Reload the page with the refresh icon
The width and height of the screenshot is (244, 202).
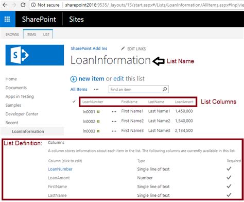click(x=23, y=5)
